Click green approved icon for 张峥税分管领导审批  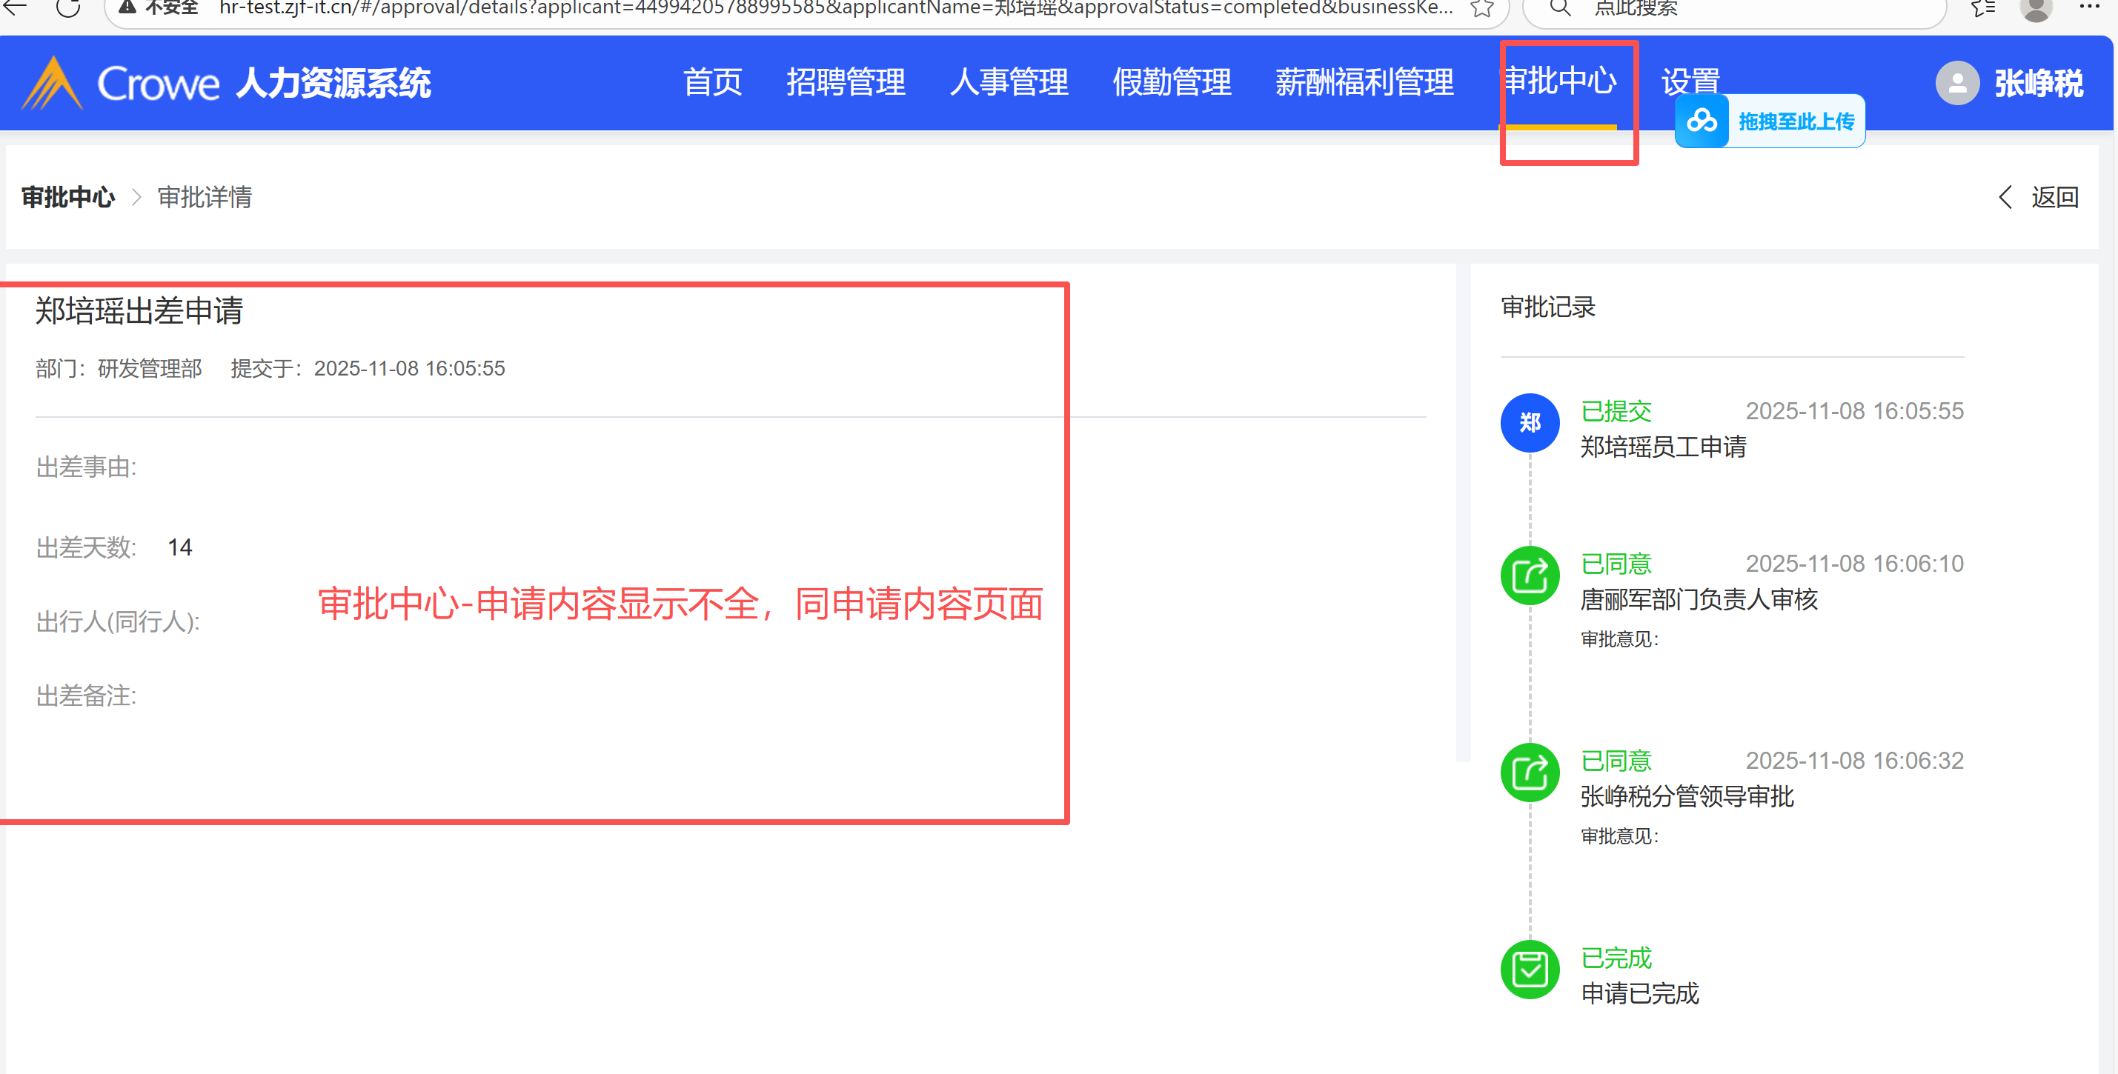pos(1530,773)
